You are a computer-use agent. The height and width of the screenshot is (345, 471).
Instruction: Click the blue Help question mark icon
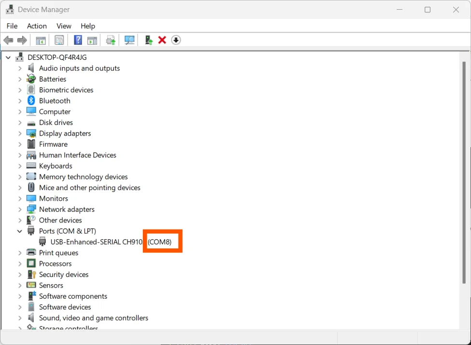(x=78, y=40)
